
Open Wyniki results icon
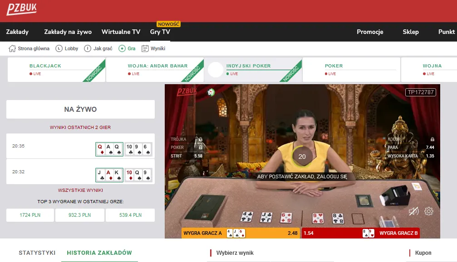click(145, 48)
